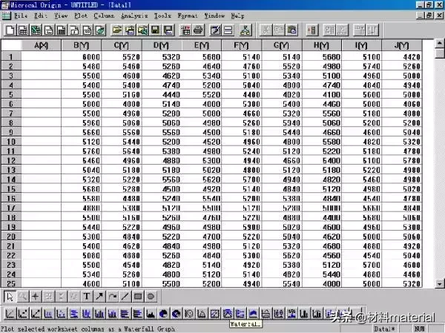445x333 pixels.
Task: Click the New Excel workbook icon
Action: pos(36,30)
